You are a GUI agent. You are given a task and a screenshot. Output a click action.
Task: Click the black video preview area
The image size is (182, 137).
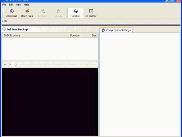click(50, 102)
